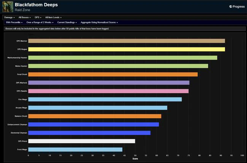Click the DPS Priest white bar

point(82,141)
